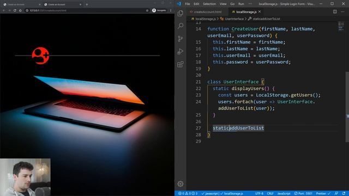
Task: Click the VS Code logo icon
Action: (x=179, y=4)
